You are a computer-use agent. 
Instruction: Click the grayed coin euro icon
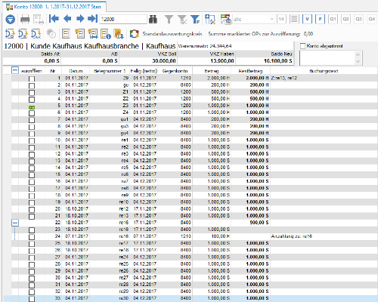pos(51,34)
